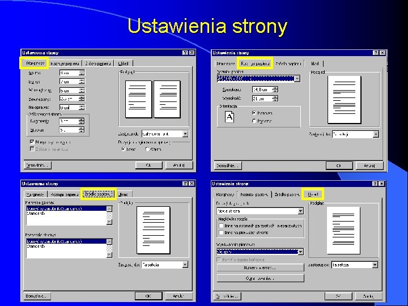408x306 pixels.
Task: Open the Układ tab in the Marginesy dialog
Action: pyautogui.click(x=124, y=63)
